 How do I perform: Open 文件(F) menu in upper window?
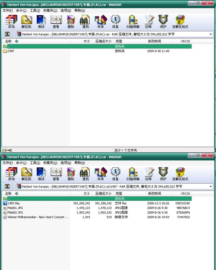8,10
